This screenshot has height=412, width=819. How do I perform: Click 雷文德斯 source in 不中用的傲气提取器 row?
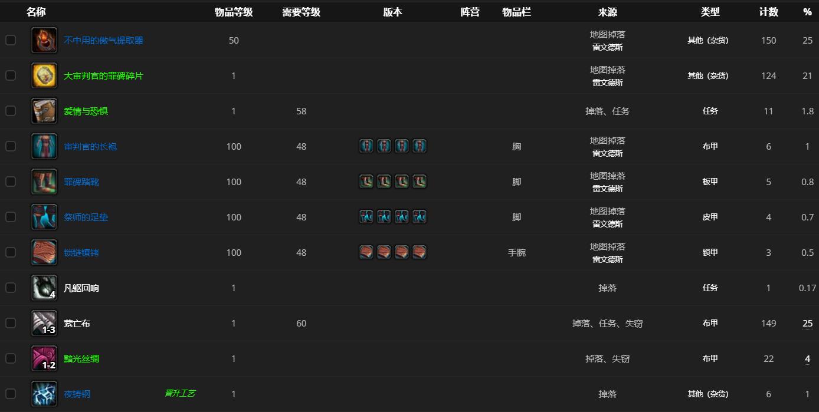pos(607,47)
